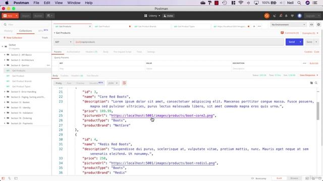This screenshot has height=181, width=323.
Task: Open the Save Response dropdown
Action: (x=309, y=75)
